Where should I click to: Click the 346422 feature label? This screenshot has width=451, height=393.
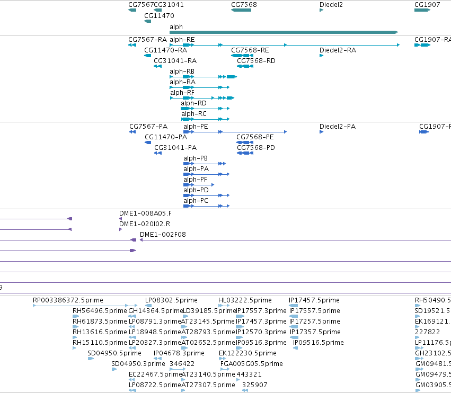(182, 364)
